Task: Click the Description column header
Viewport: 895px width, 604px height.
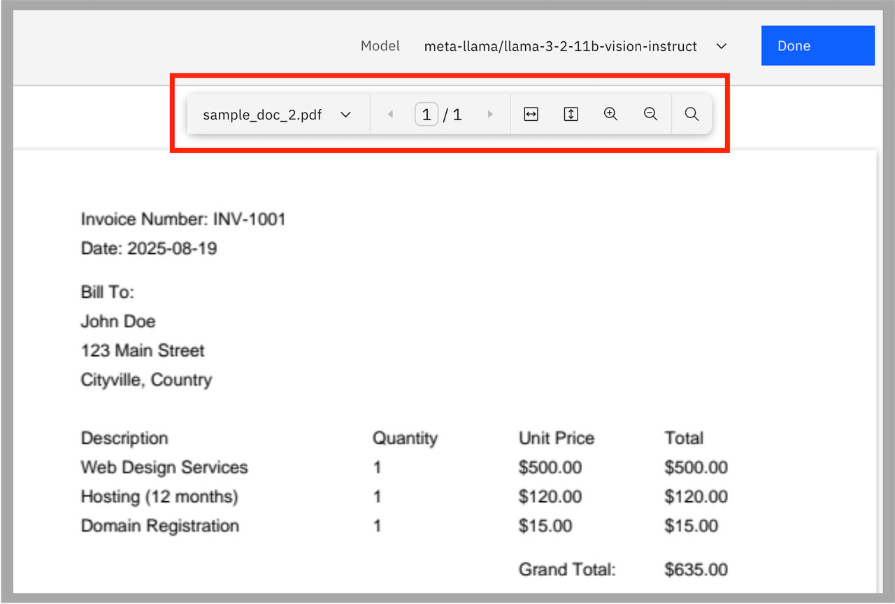Action: point(124,438)
